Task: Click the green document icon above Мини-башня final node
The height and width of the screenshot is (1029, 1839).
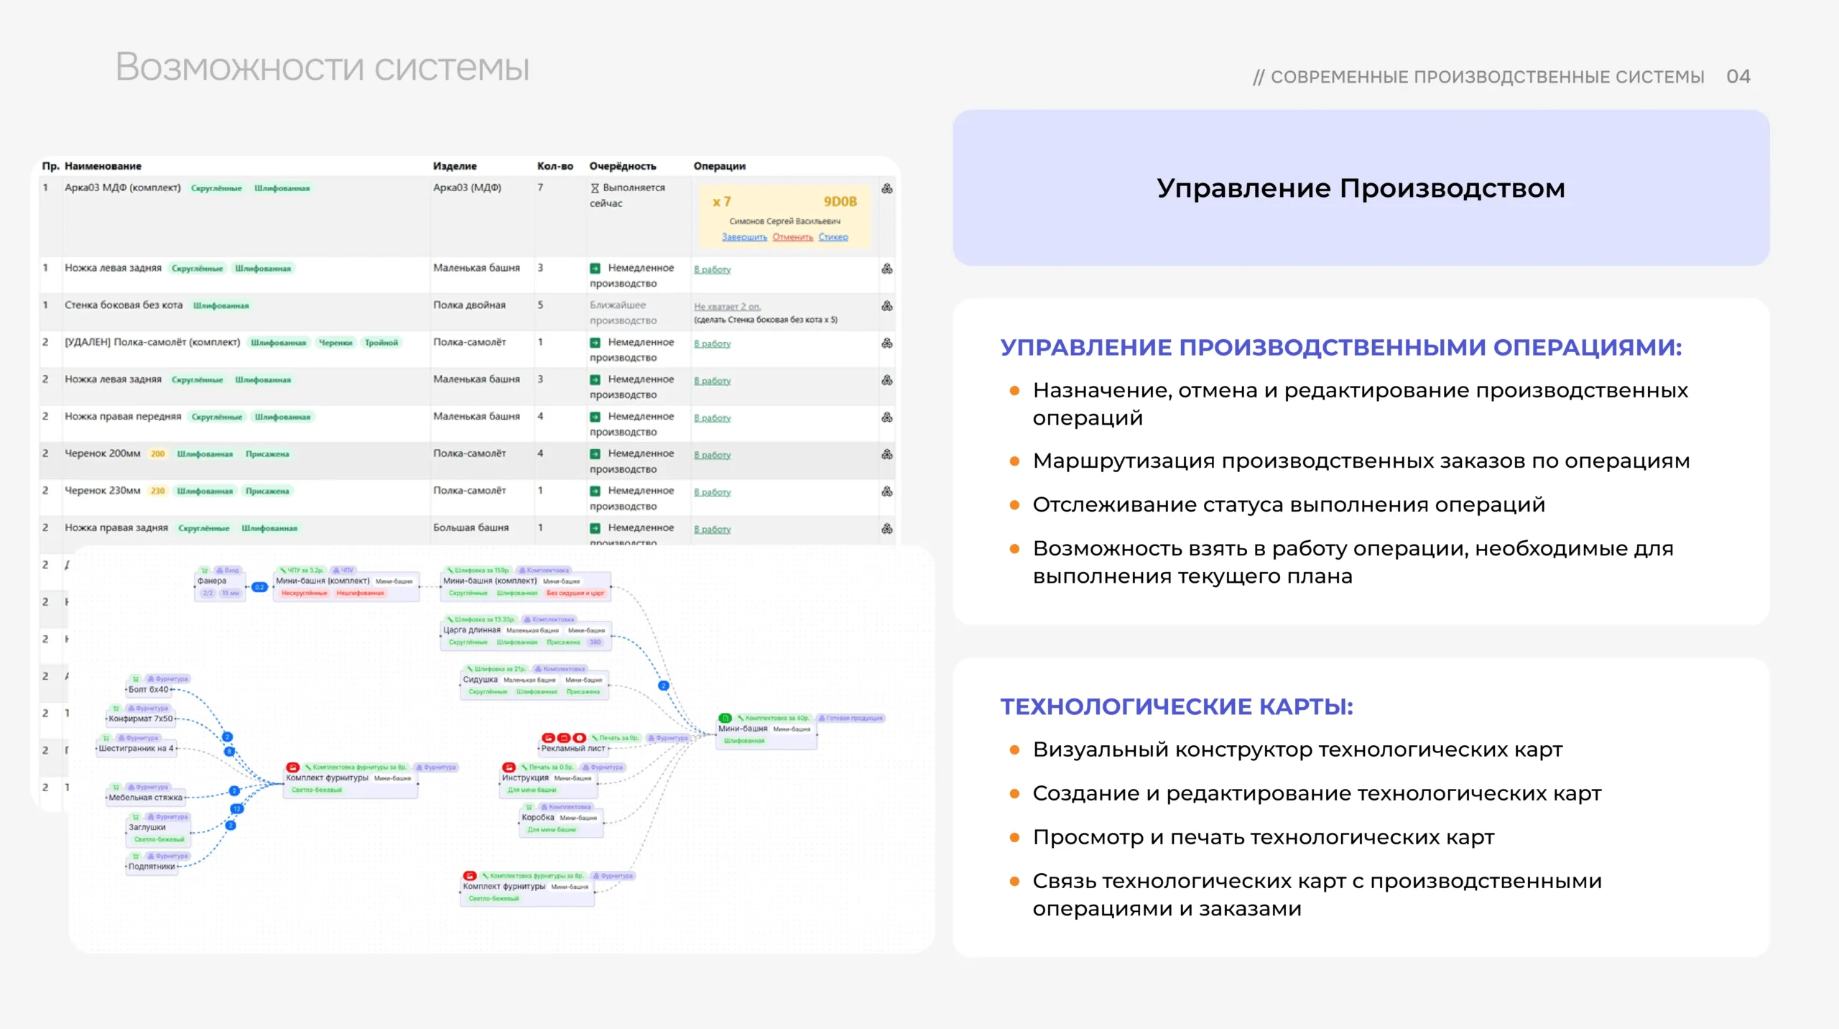Action: pos(726,718)
